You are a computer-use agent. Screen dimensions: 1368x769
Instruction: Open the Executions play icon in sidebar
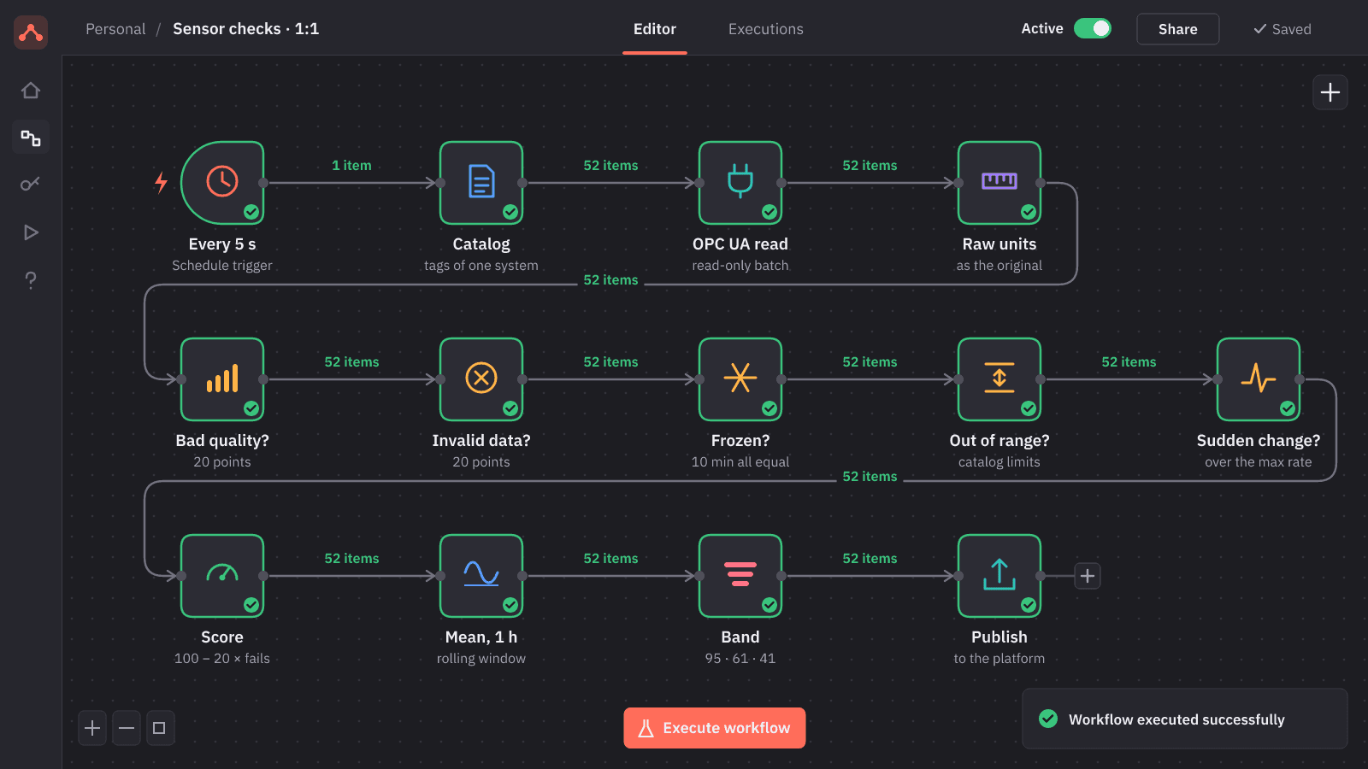[x=31, y=232]
